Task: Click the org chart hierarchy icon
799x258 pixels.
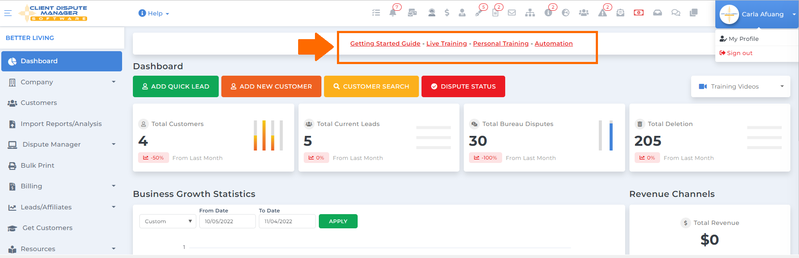Action: (530, 13)
